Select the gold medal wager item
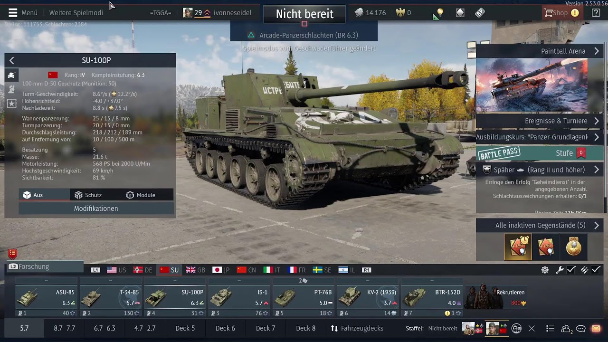This screenshot has width=608, height=342. click(573, 247)
